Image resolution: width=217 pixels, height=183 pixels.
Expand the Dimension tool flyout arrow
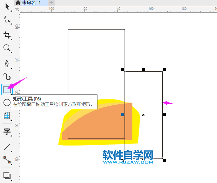(x=12, y=152)
